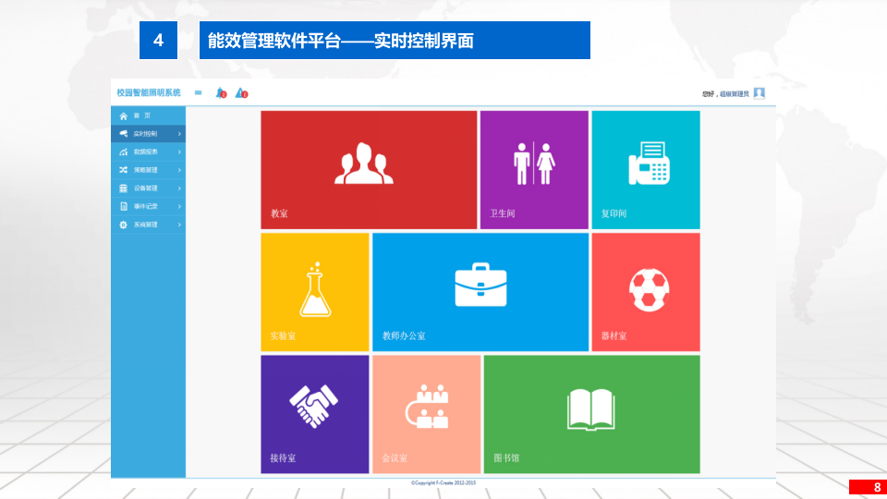Open the 接待室 handshake tile
This screenshot has height=499, width=887.
(x=314, y=414)
